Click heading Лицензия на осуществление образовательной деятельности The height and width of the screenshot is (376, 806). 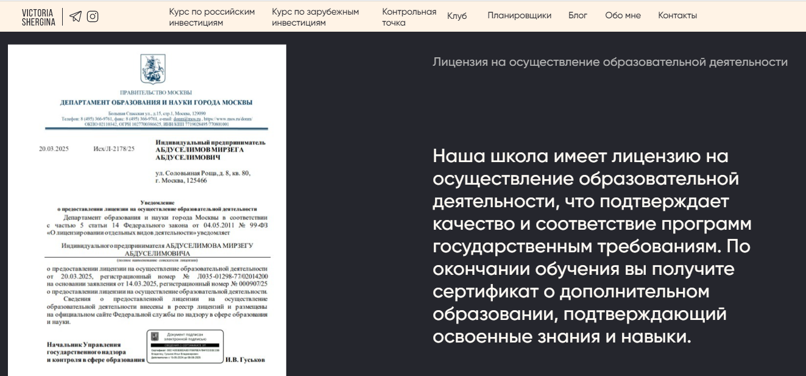[610, 62]
